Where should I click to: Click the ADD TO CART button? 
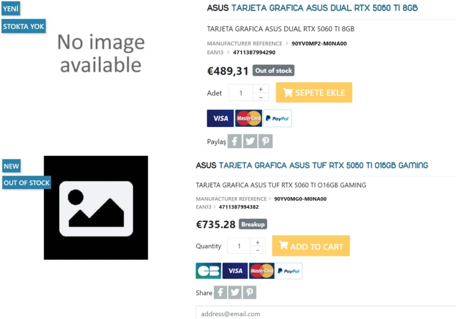(x=311, y=246)
